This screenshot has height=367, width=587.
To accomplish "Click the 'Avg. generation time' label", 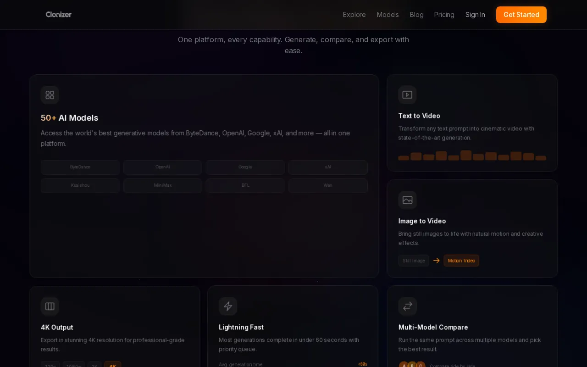I will point(241,364).
